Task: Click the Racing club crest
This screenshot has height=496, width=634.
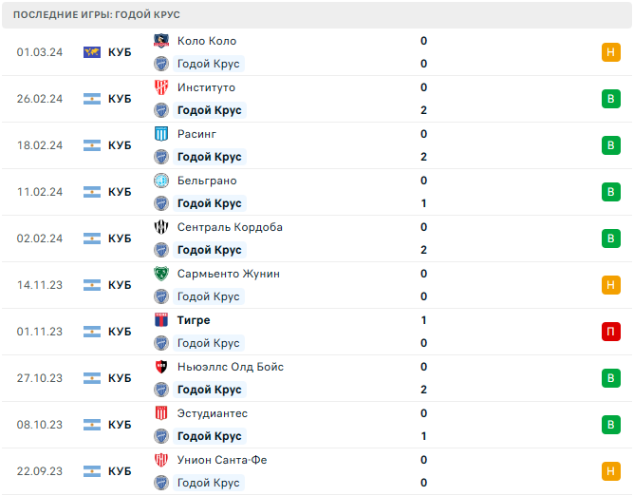Action: tap(160, 134)
